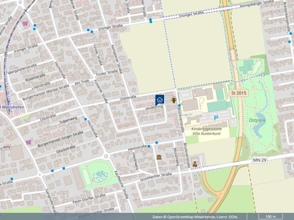
Task: Select the shopping cart icon by the railway
Action: coord(26,24)
